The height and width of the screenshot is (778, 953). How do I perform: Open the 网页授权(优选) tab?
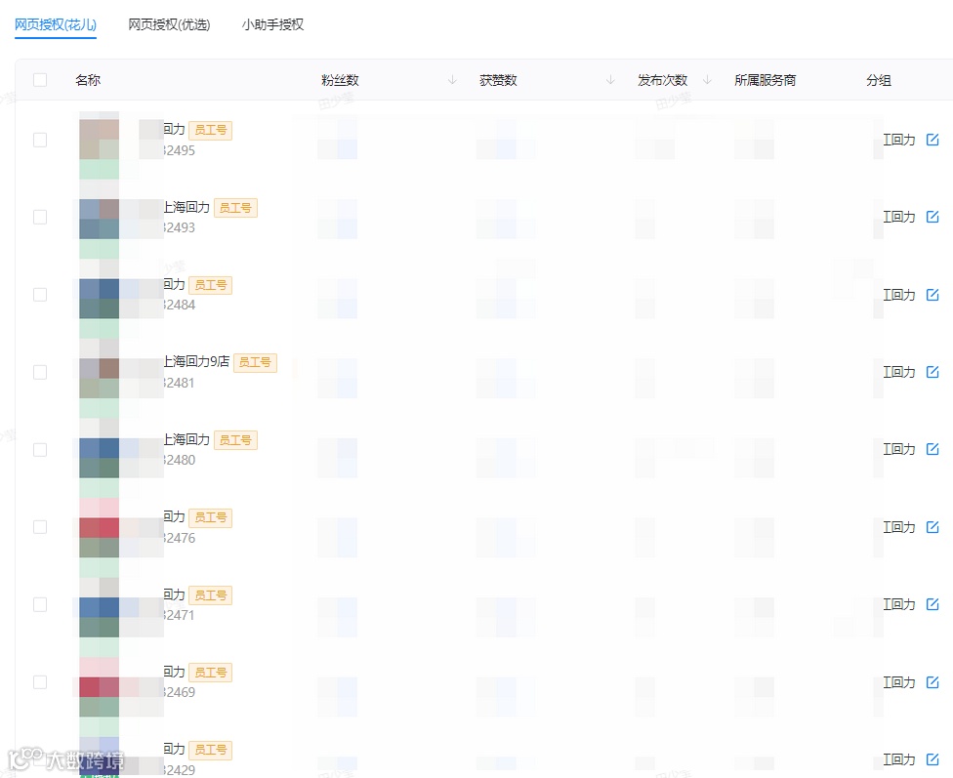(169, 25)
